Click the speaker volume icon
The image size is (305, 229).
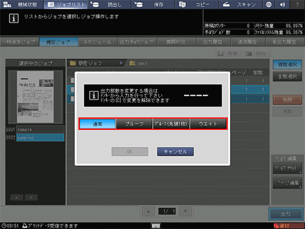point(283,4)
